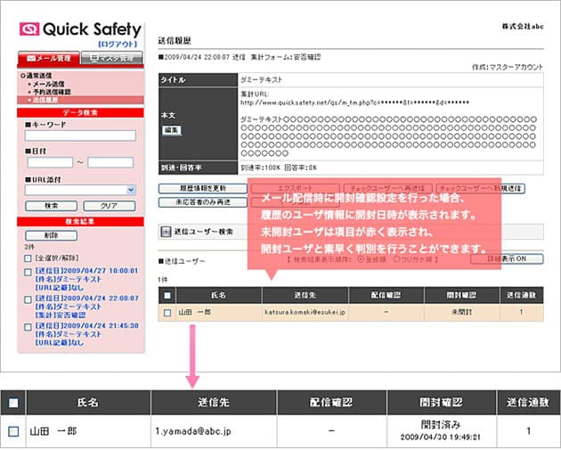561x450 pixels.
Task: Click the start date field under 日付
Action: (48, 162)
